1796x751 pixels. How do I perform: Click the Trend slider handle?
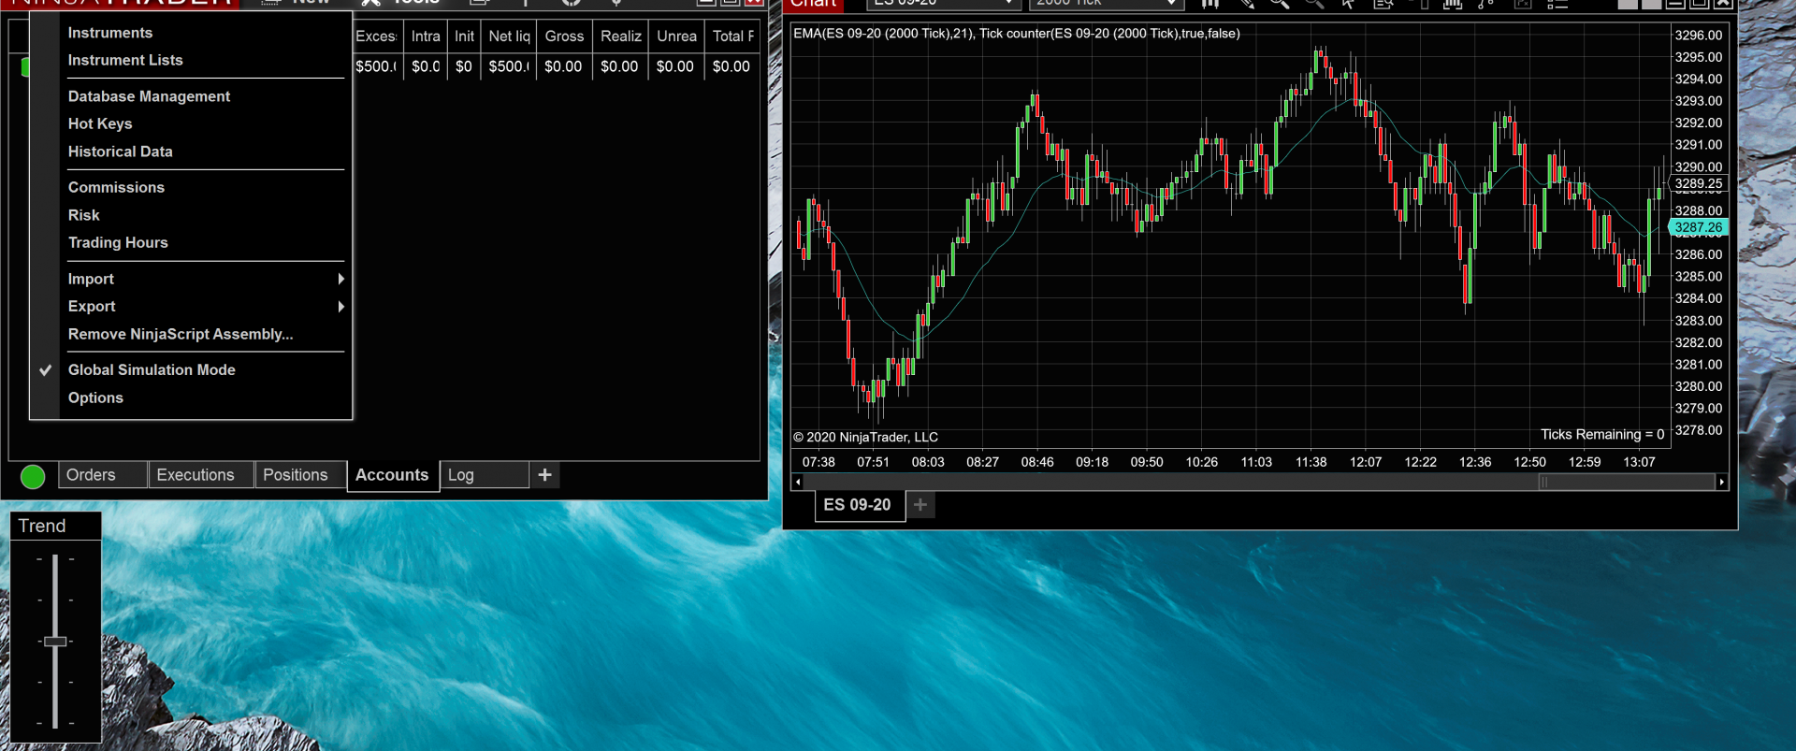55,642
